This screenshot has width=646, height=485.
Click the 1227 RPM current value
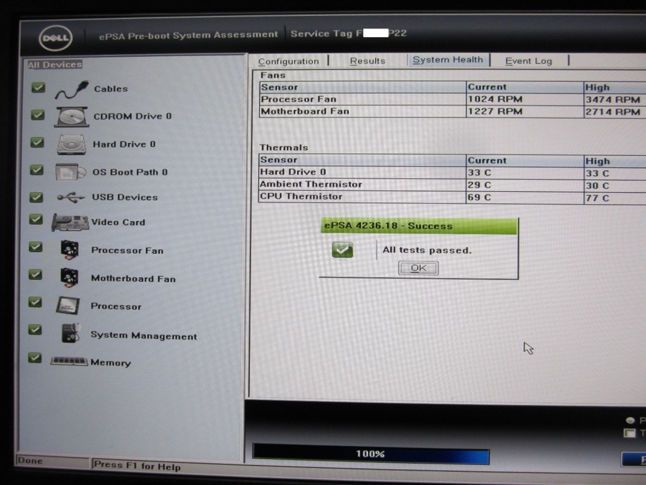[495, 111]
